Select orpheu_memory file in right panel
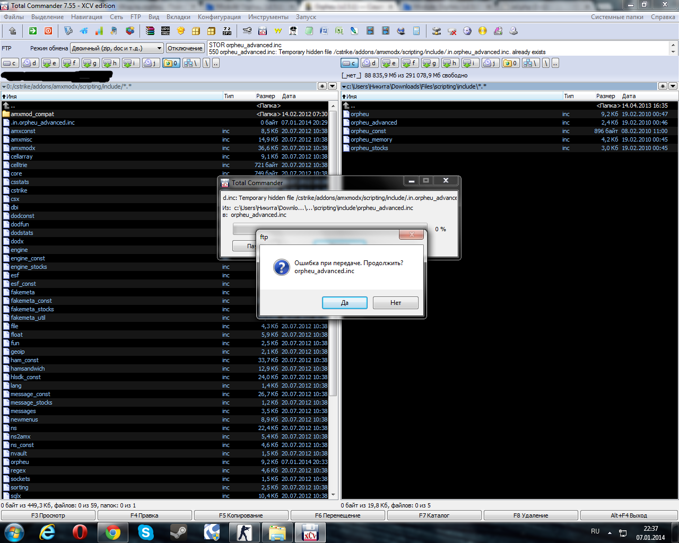 509,139
